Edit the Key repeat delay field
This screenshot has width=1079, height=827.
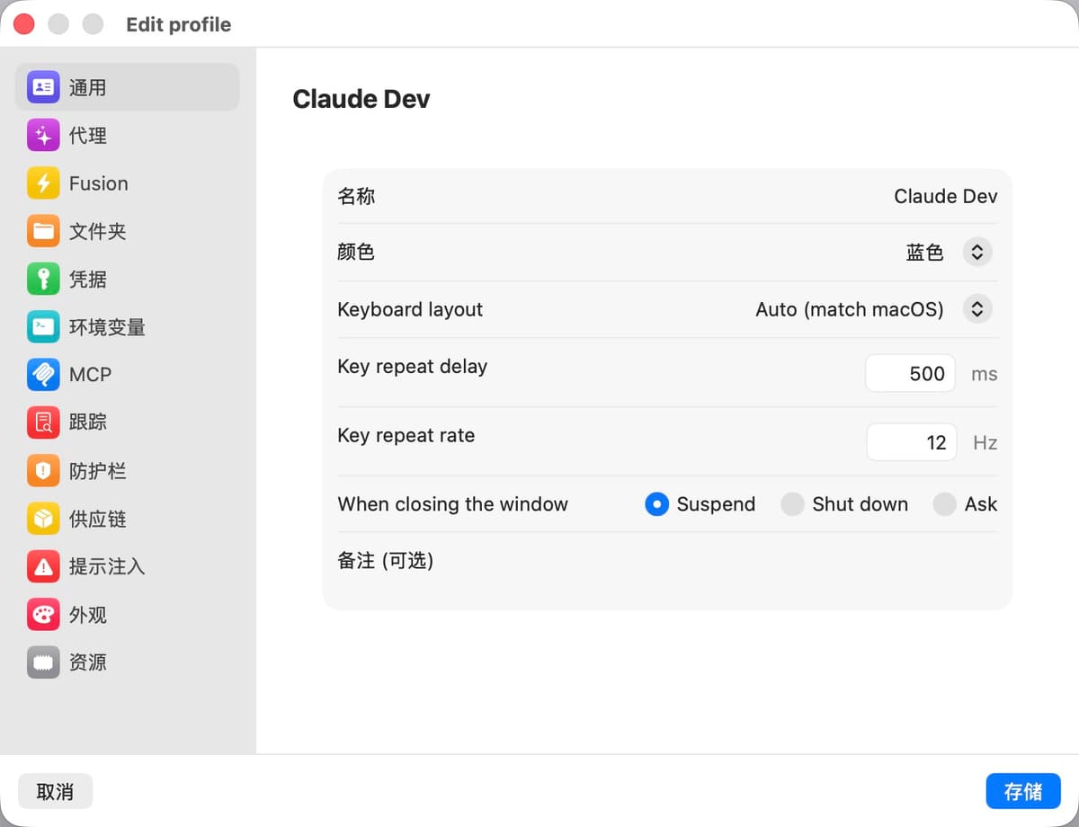(910, 374)
